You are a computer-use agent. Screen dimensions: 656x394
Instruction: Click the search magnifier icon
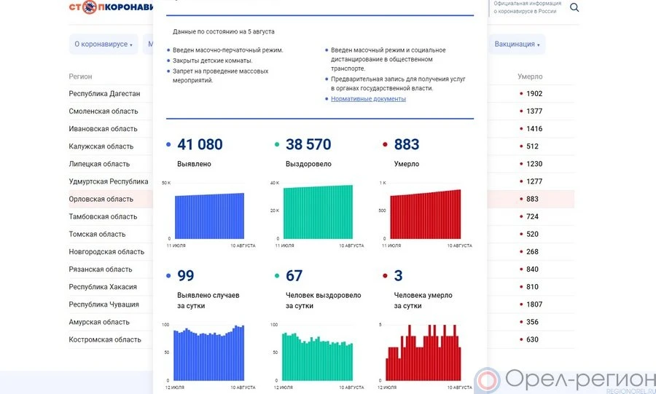coord(574,8)
